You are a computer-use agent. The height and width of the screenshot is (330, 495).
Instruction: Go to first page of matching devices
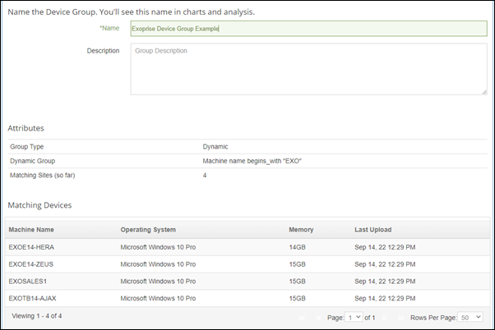pyautogui.click(x=303, y=317)
